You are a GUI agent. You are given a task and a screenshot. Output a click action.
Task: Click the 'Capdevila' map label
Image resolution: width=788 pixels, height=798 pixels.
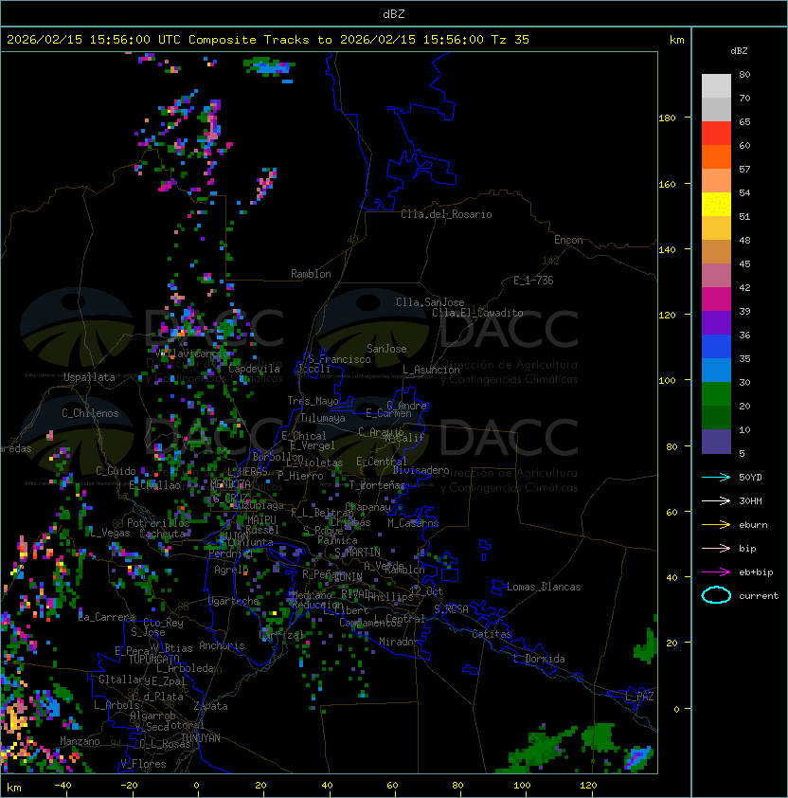click(x=254, y=369)
